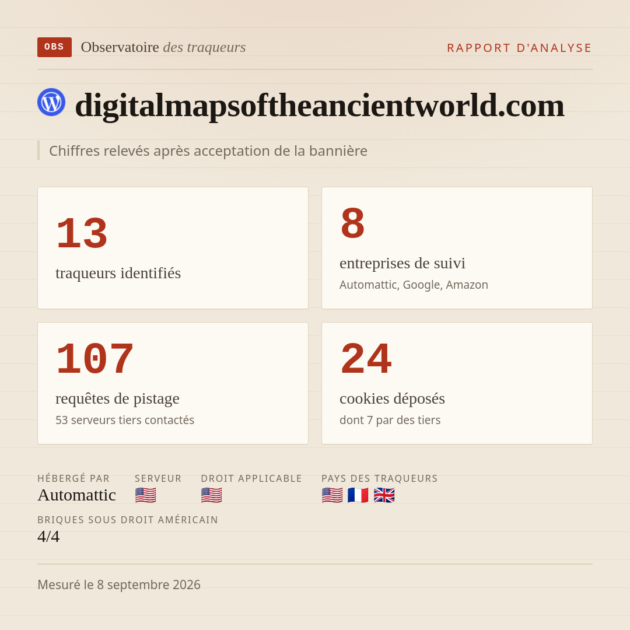630x630 pixels.
Task: Click the US flag under Serveur
Action: (x=145, y=495)
